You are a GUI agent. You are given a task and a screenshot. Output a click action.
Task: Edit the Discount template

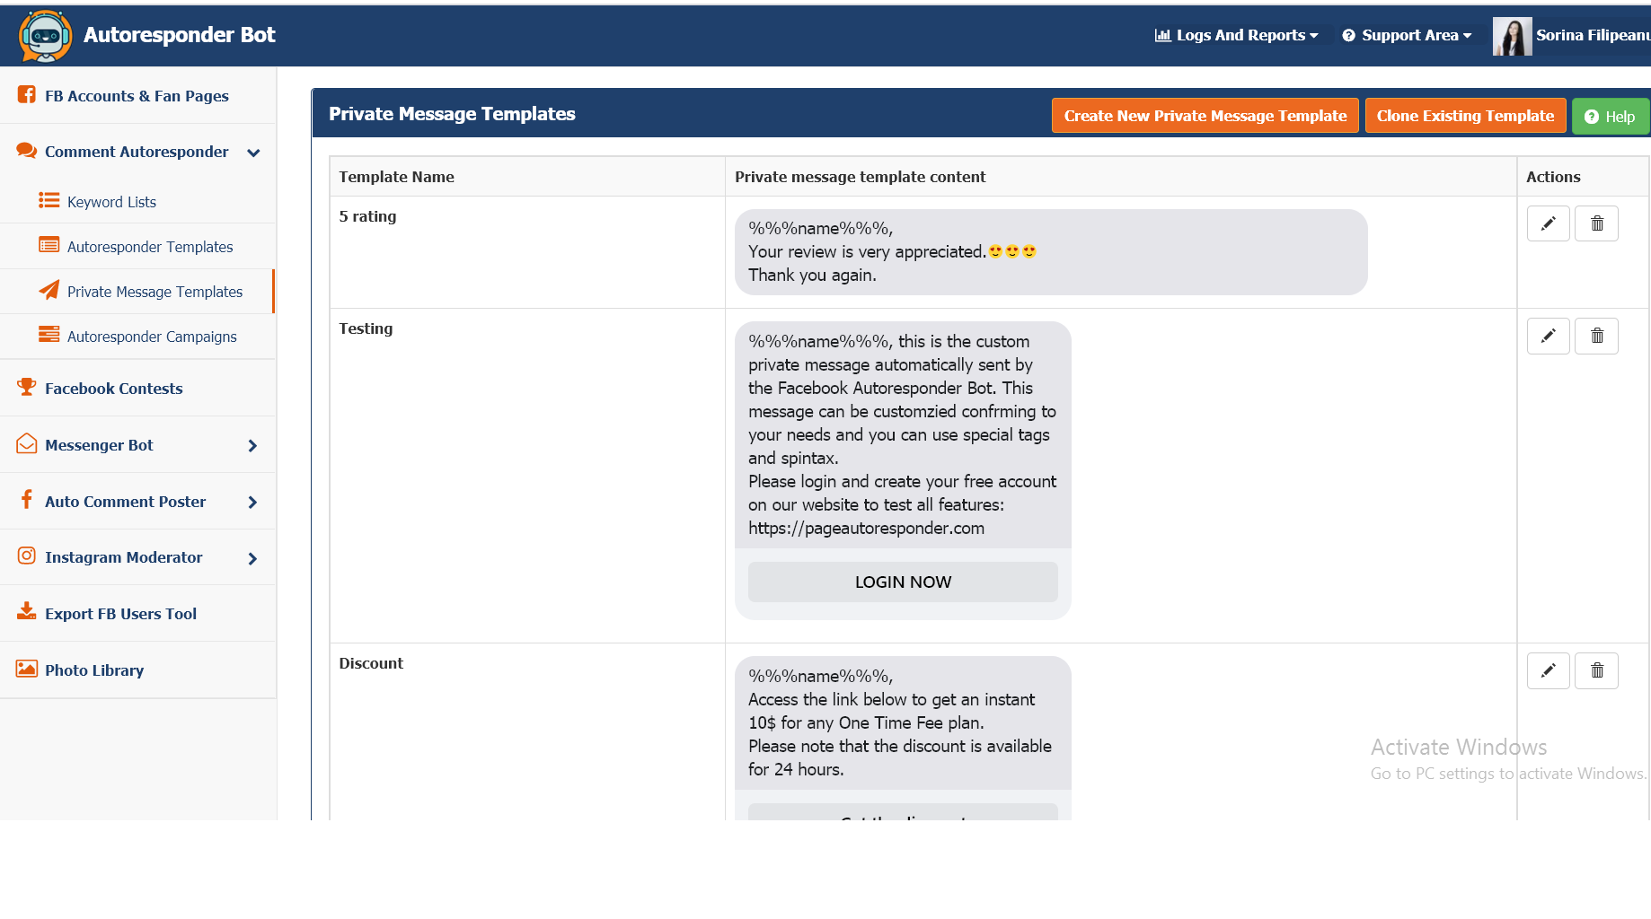pos(1548,670)
